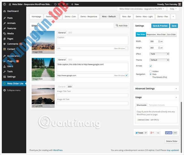Click the Image Title Text field
The height and width of the screenshot is (155, 184).
pos(93,95)
